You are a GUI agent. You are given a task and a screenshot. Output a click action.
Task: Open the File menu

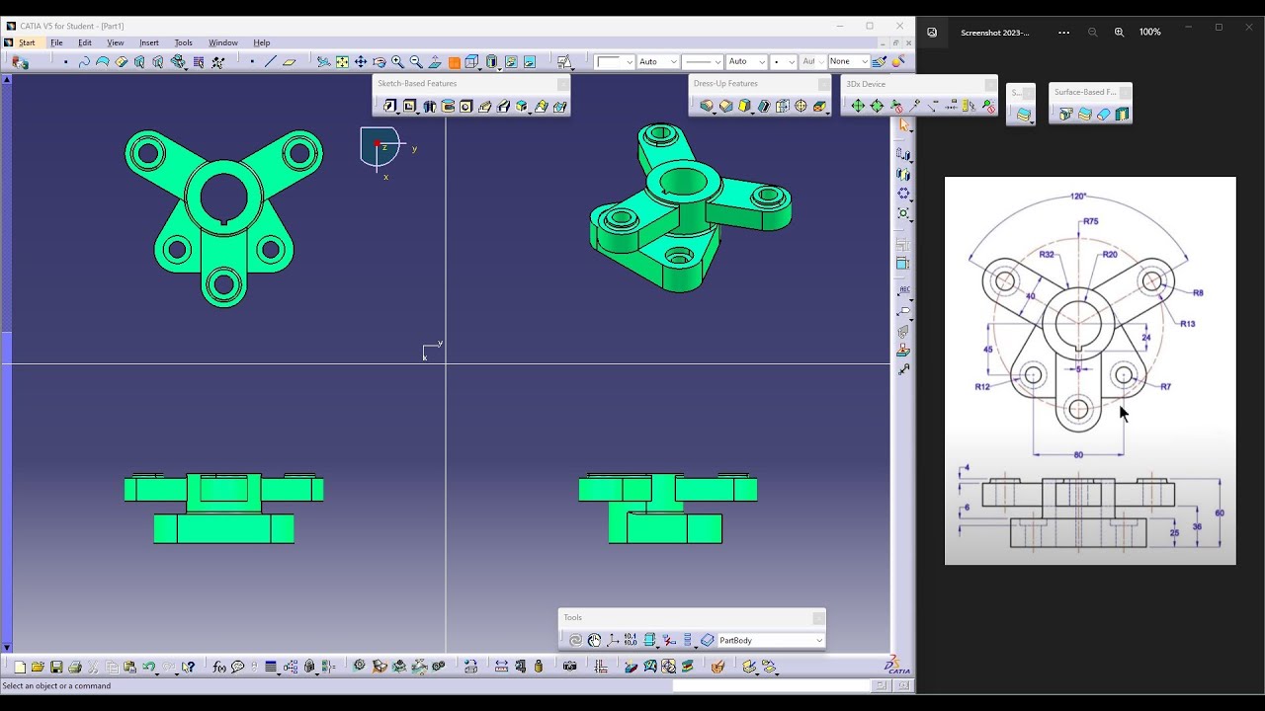click(56, 42)
